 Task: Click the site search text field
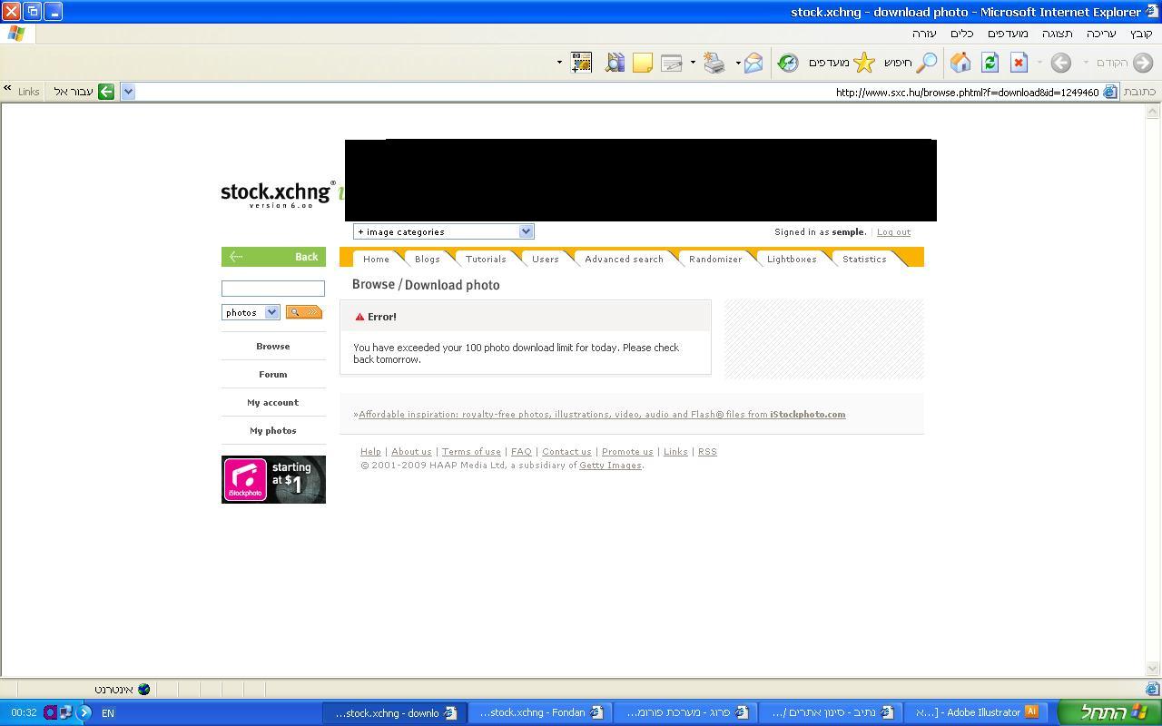point(273,289)
